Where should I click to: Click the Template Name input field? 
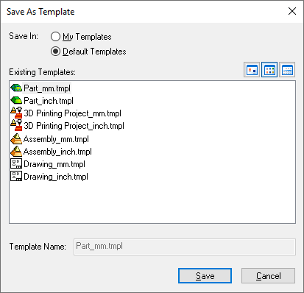185,247
